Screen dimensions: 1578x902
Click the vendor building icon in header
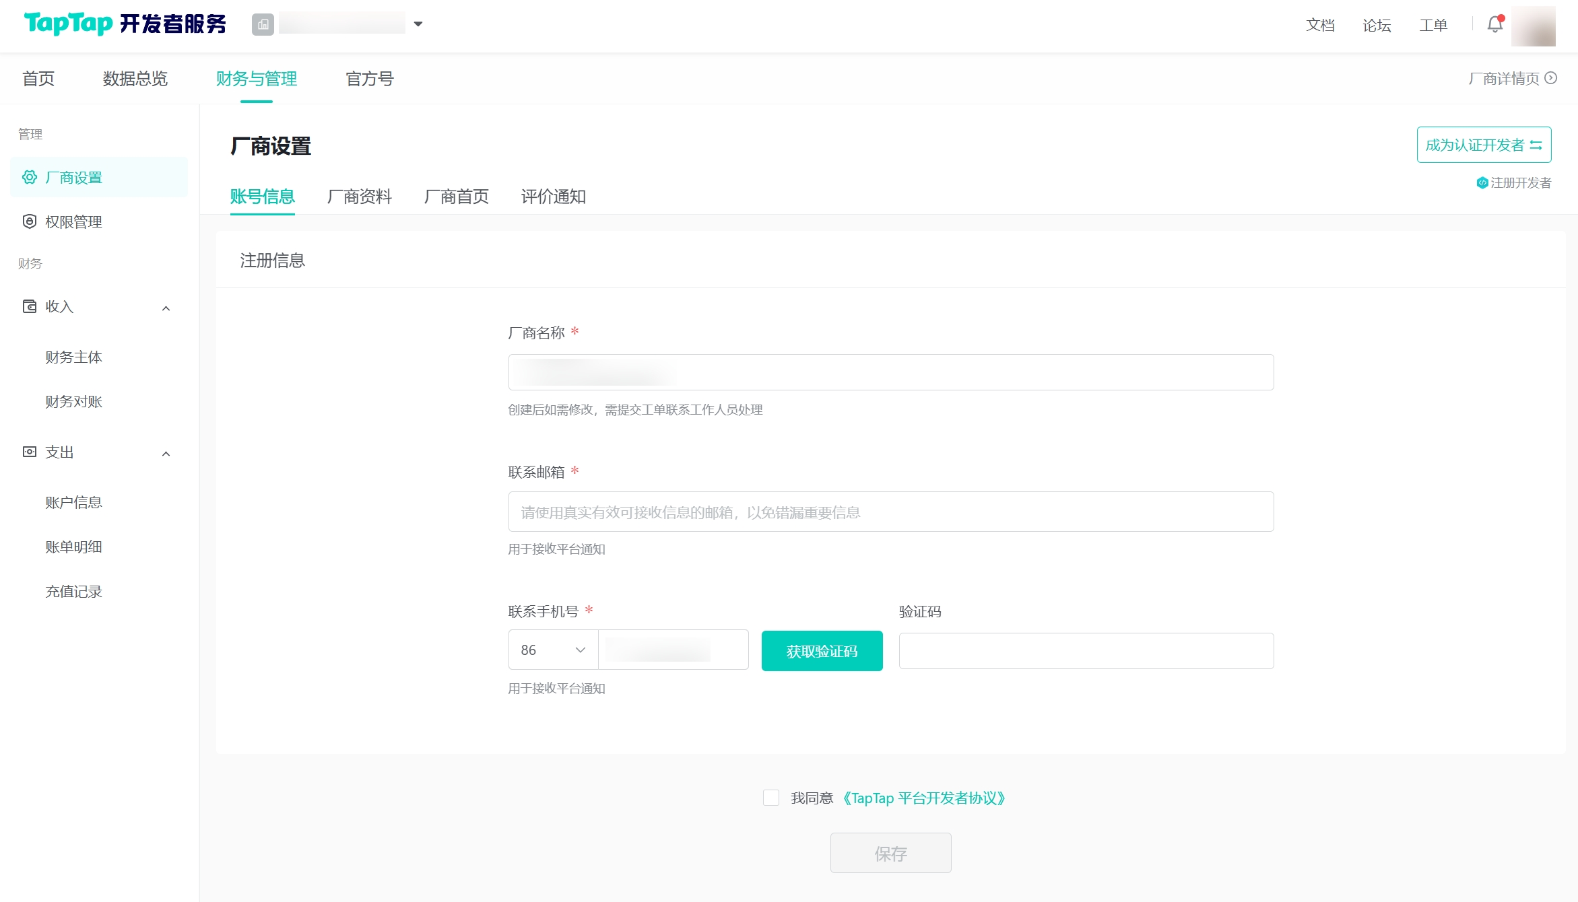point(263,24)
